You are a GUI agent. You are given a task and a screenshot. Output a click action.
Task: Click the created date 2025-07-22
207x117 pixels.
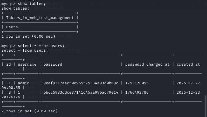pyautogui.click(x=188, y=83)
